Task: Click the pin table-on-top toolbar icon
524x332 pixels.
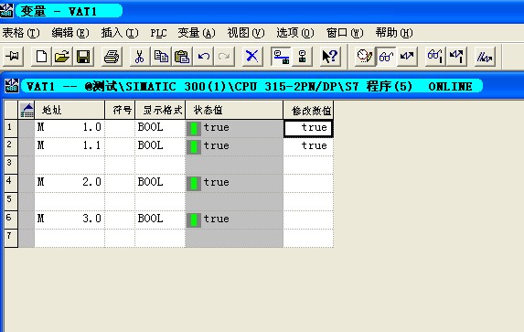Action: tap(13, 56)
